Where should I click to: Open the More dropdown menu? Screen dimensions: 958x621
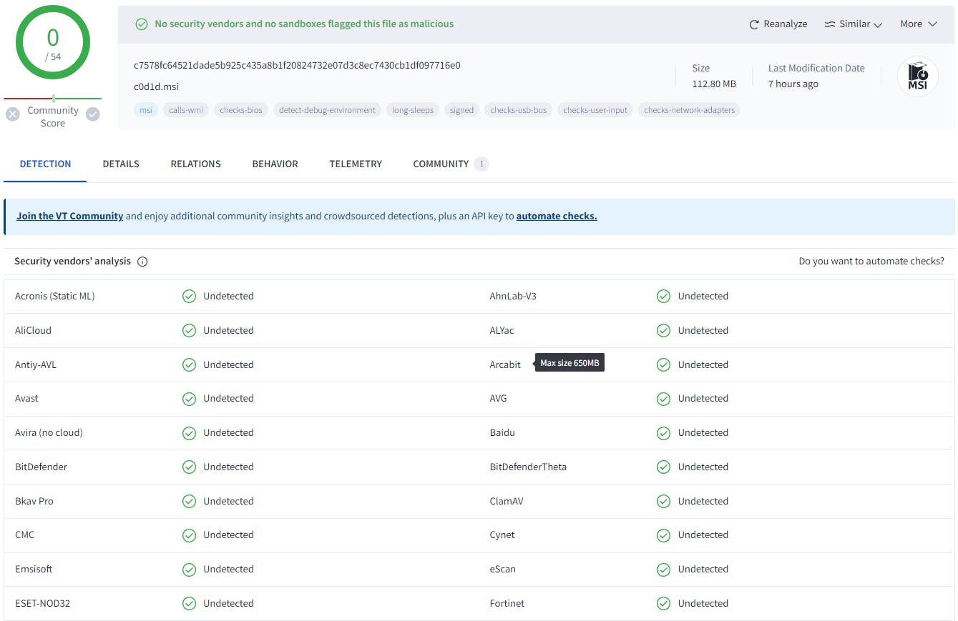coord(918,24)
